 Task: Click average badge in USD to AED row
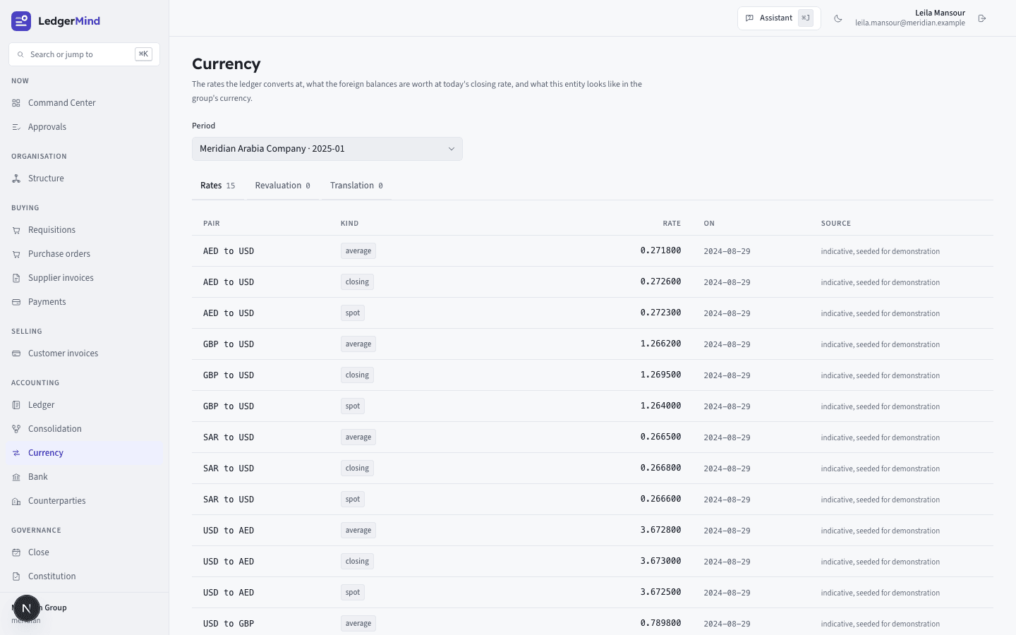[358, 531]
